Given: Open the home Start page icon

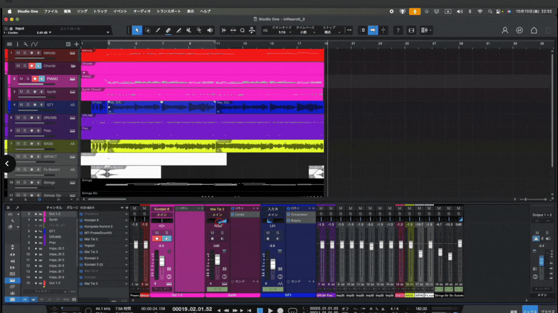Looking at the screenshot, I should click(x=534, y=30).
